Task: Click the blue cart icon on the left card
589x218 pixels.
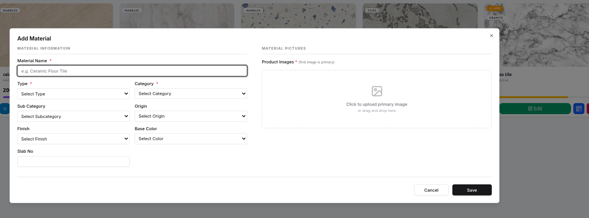Action: point(5,108)
